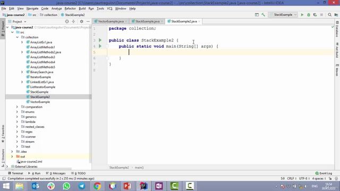This screenshot has width=340, height=191.
Task: Open the Event Log
Action: 324,173
